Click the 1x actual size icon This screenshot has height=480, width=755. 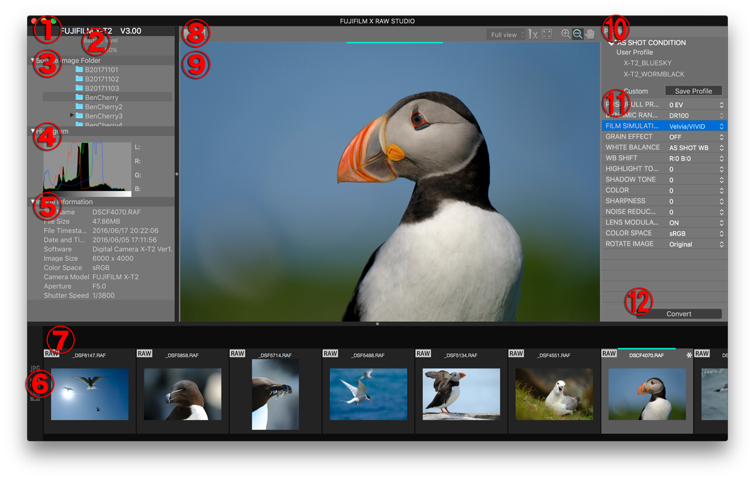coord(533,35)
